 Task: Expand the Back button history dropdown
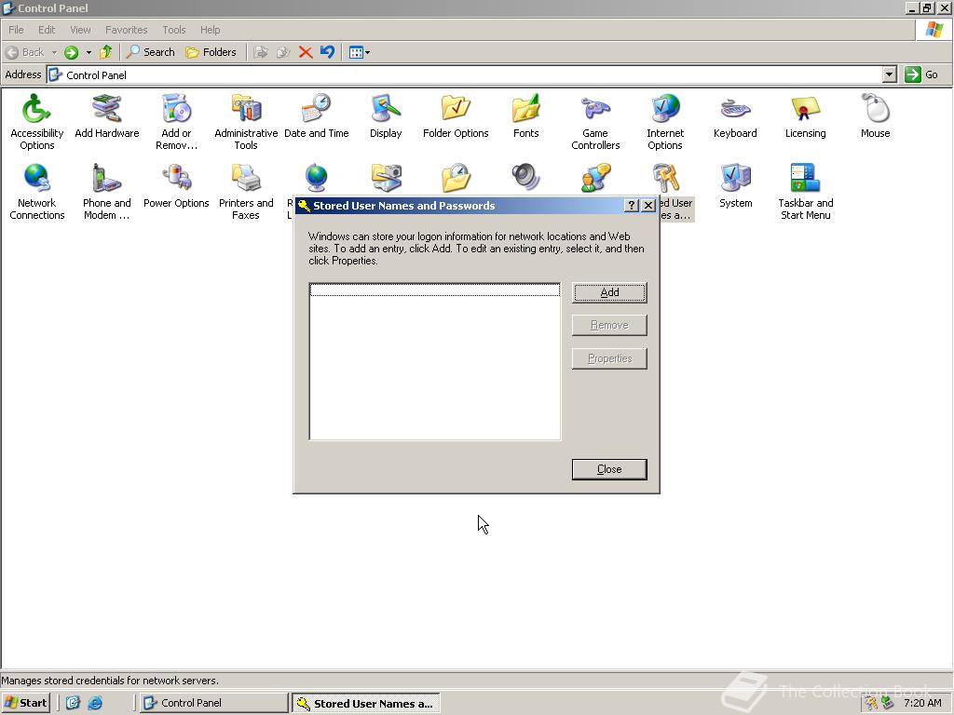(55, 52)
